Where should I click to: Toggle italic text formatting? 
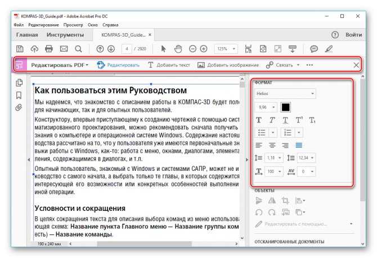tap(272, 120)
